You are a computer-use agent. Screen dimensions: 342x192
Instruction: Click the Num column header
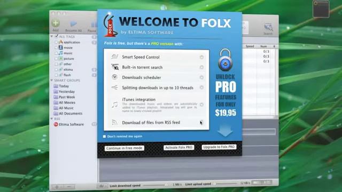point(263,46)
